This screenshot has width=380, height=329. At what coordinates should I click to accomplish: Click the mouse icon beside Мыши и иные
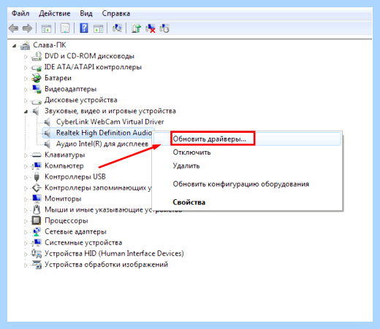(x=37, y=209)
